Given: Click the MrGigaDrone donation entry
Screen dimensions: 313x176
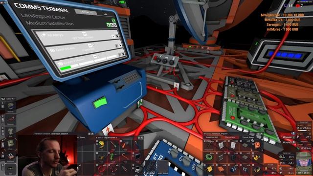Looking at the screenshot, I should tap(283, 15).
